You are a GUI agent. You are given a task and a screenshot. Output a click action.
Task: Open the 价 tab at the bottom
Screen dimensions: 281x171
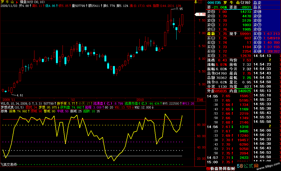[x=212, y=169]
